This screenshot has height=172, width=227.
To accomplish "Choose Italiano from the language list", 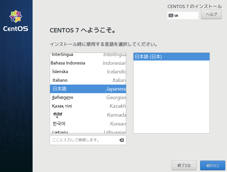I will 88,80.
